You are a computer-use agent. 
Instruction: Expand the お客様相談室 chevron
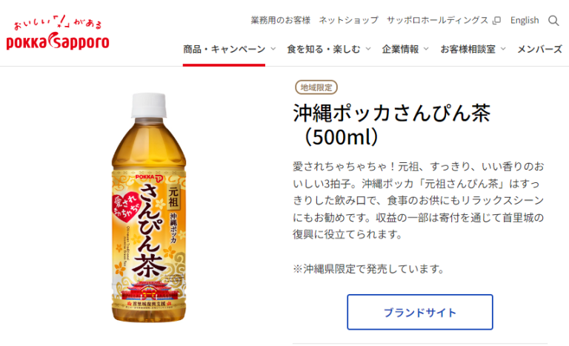tap(503, 49)
